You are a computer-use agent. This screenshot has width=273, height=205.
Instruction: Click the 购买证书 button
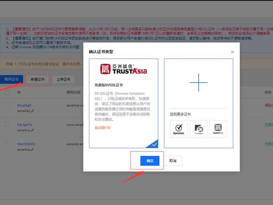pos(12,79)
